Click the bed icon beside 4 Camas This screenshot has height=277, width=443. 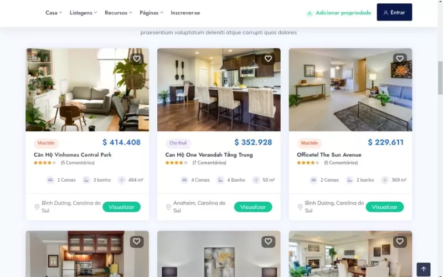pyautogui.click(x=184, y=180)
